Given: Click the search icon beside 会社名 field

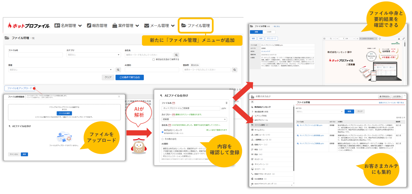Looking at the screenshot, I should click(x=176, y=55).
